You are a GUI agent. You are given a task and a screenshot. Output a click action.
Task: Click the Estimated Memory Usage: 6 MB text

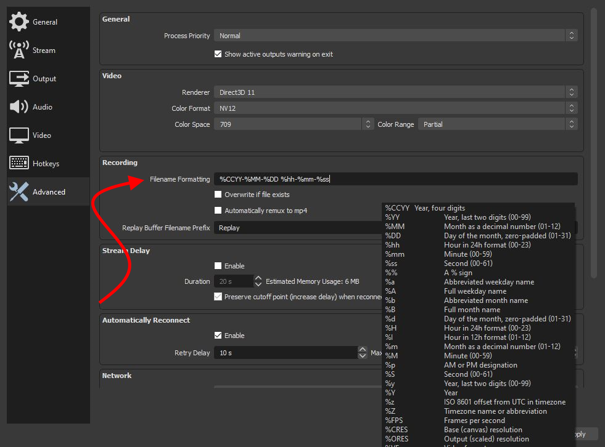click(313, 282)
